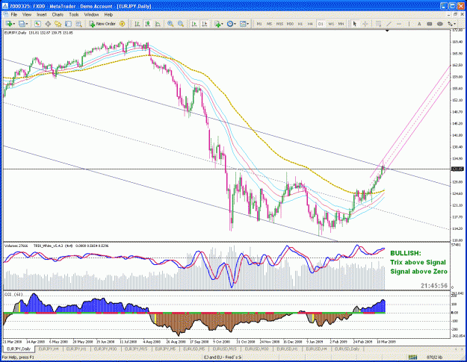Open the new chart icon
Image resolution: width=467 pixels, height=362 pixels.
[x=9, y=24]
